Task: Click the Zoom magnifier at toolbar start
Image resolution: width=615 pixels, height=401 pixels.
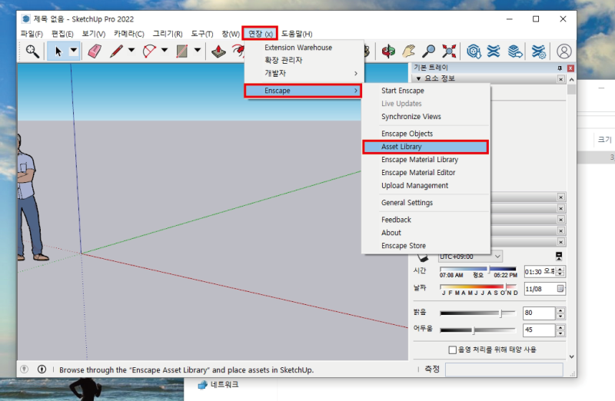Action: click(32, 51)
